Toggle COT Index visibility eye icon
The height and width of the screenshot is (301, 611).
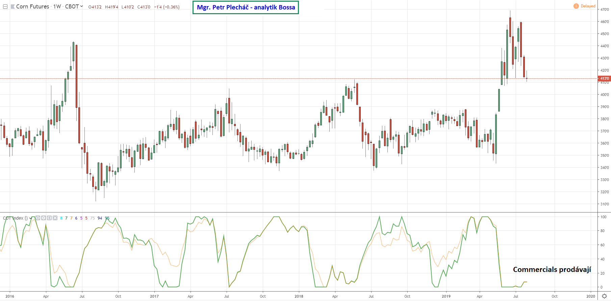click(x=38, y=218)
